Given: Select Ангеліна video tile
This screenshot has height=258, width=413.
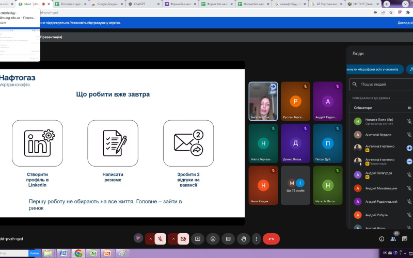Looking at the screenshot, I should point(263,101).
